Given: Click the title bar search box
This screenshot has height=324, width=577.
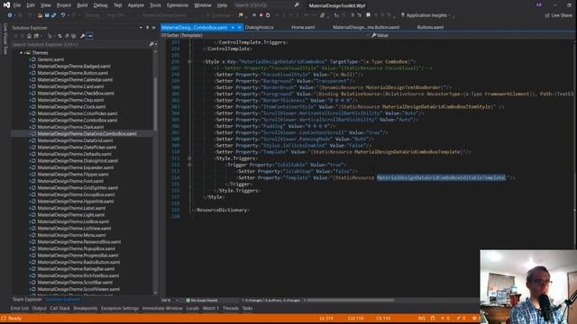Looking at the screenshot, I should [x=267, y=5].
